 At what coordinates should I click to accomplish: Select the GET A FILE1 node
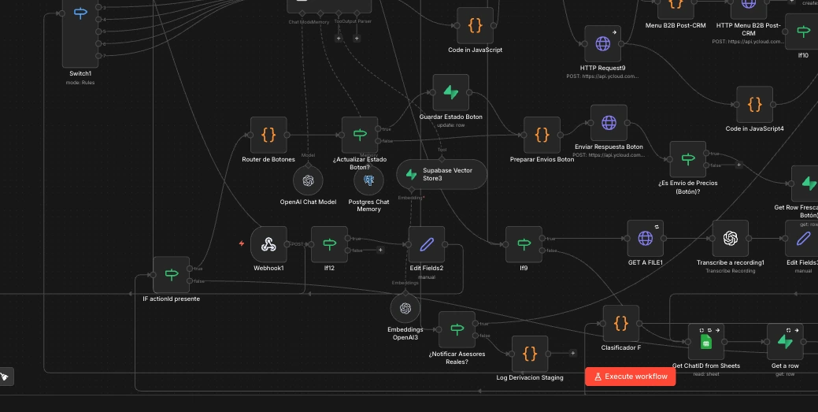coord(645,238)
